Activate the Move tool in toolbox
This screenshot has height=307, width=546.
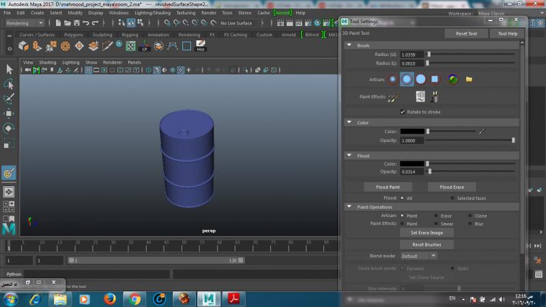pyautogui.click(x=9, y=113)
